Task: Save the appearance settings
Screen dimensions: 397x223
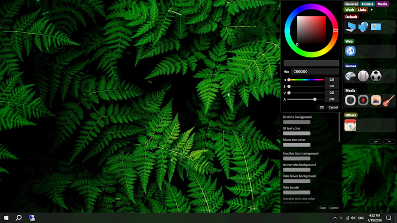Action: click(x=322, y=208)
